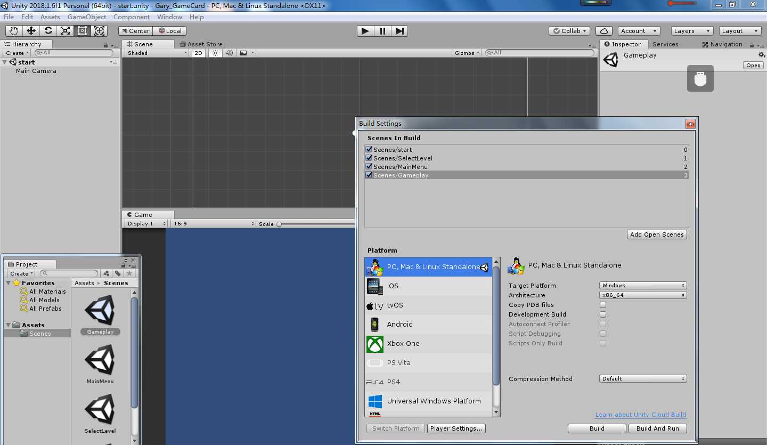Select Xbox One platform

click(429, 344)
